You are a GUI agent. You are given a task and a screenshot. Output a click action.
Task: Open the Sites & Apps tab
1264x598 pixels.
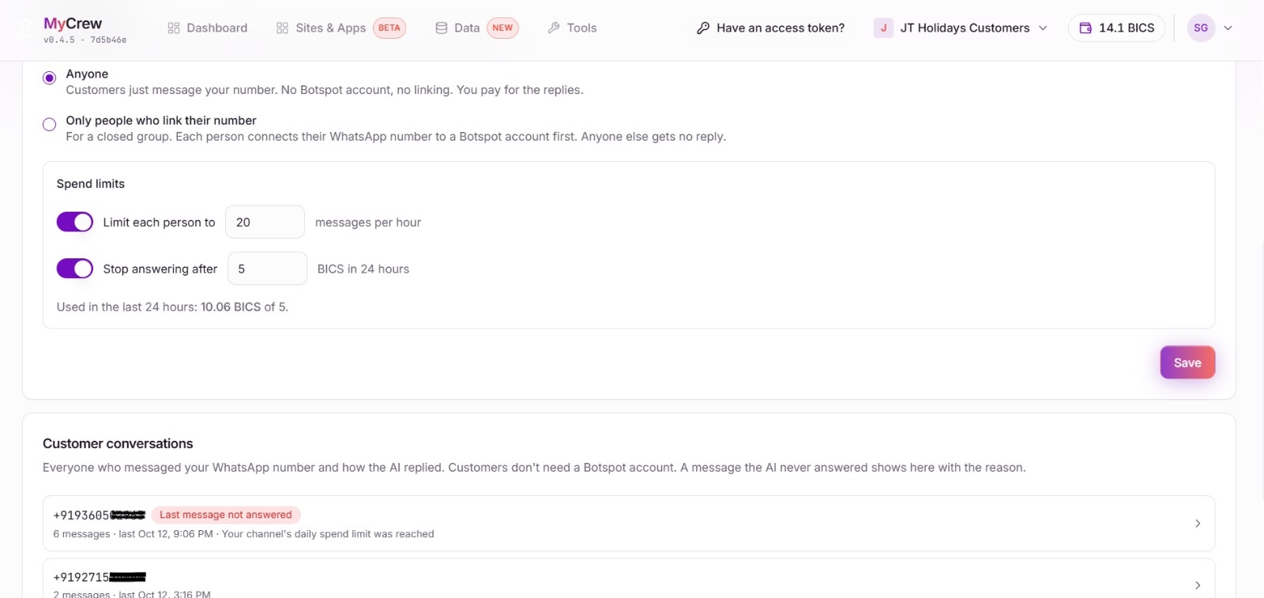coord(340,28)
